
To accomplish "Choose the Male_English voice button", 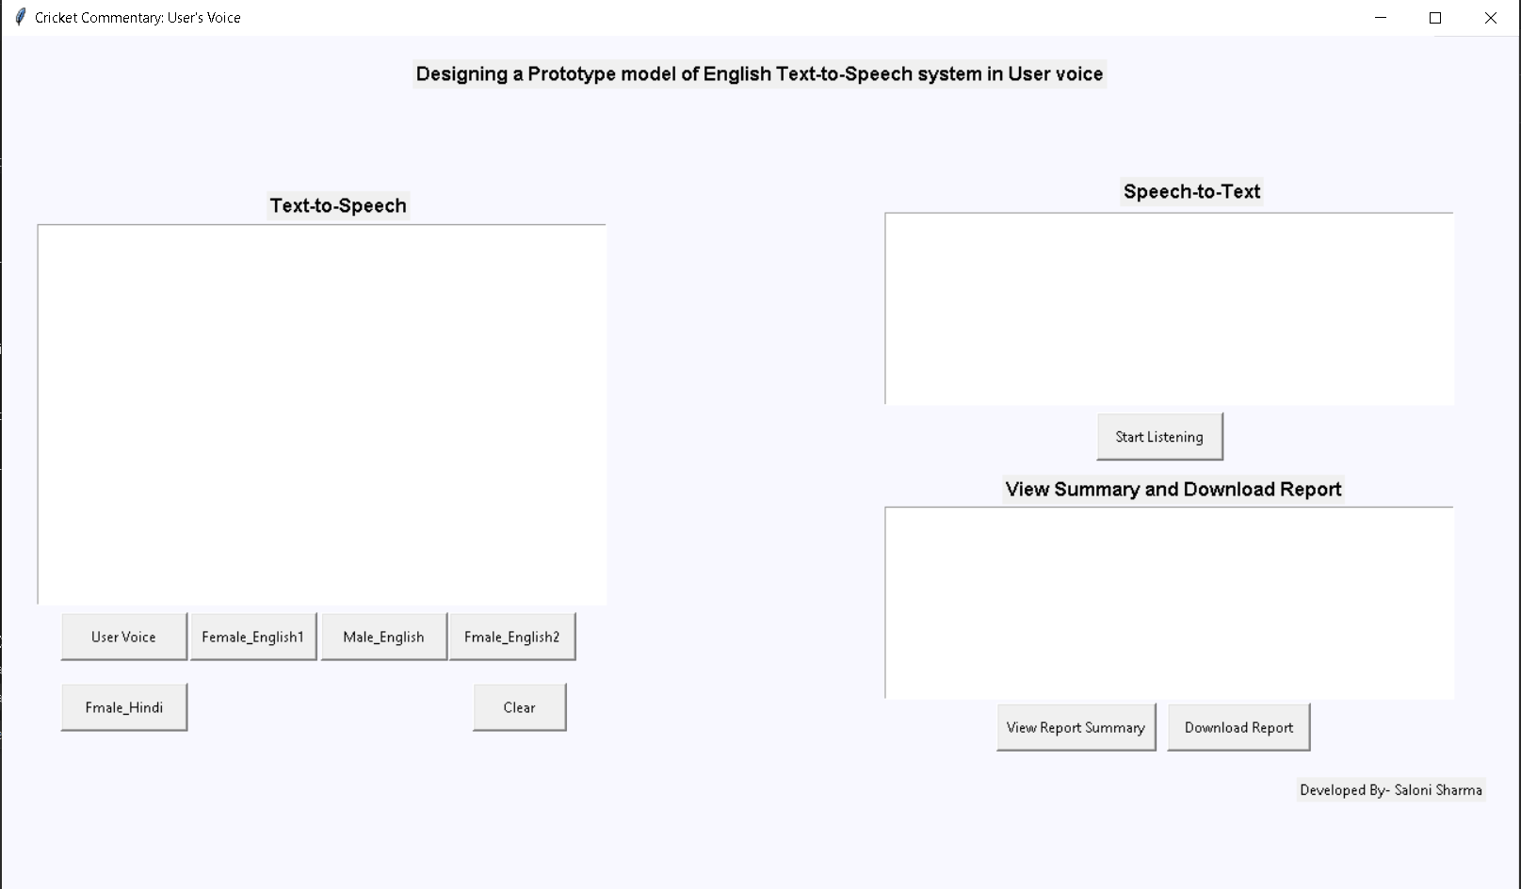I will (x=383, y=637).
